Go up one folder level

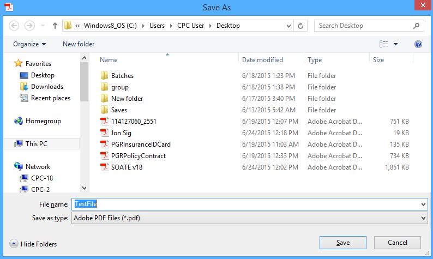[55, 26]
